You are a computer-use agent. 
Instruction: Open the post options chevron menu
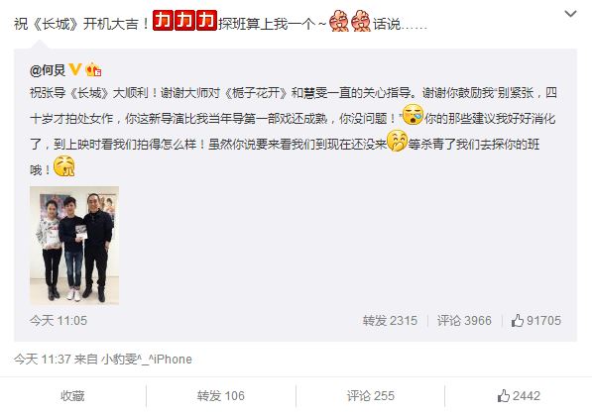[x=570, y=14]
